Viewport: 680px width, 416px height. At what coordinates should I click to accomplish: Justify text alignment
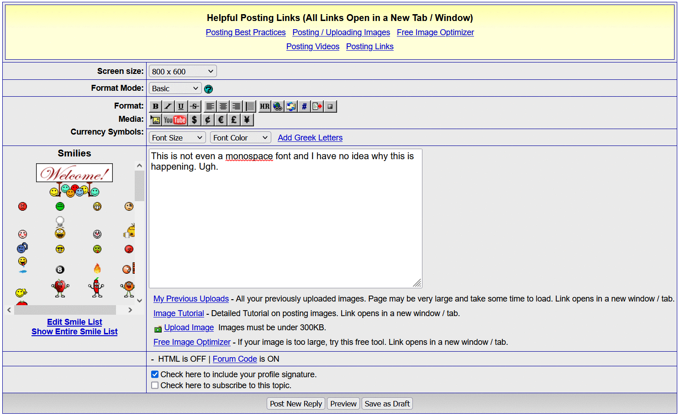tap(250, 106)
